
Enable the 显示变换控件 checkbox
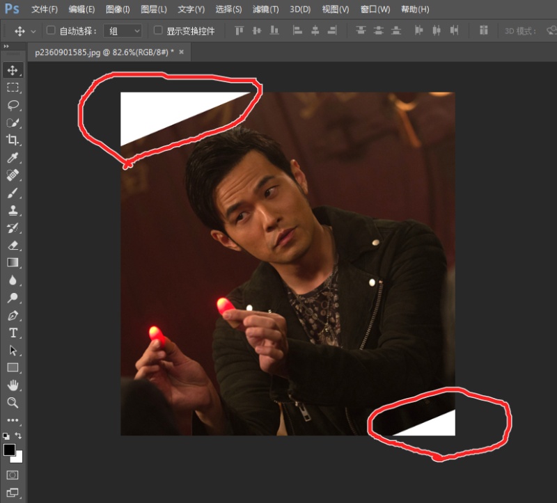coord(158,30)
